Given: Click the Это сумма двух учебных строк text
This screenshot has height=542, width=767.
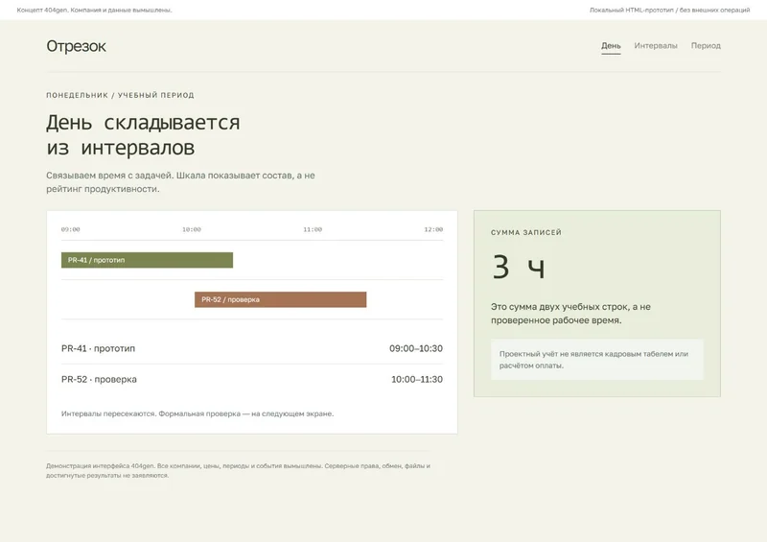Looking at the screenshot, I should coord(570,314).
